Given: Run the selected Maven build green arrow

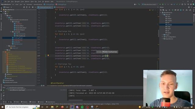Looking at the screenshot, I should [x=173, y=10].
